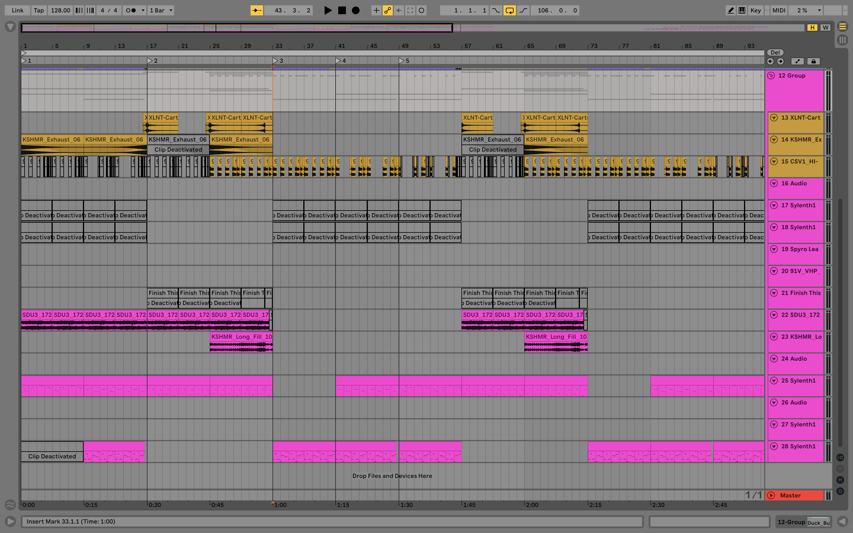Image resolution: width=853 pixels, height=533 pixels.
Task: Unfold the Master track
Action: tap(771, 495)
